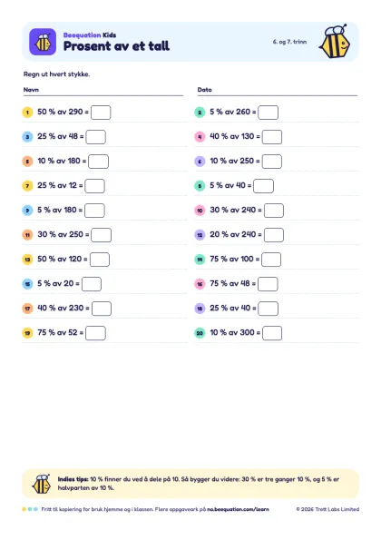Click the three colored dots in footer

[30, 509]
